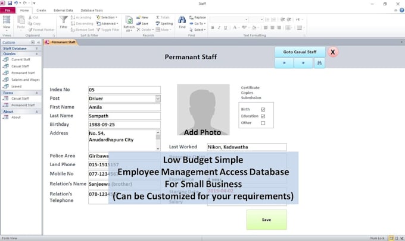Open the Go To dropdown
The width and height of the screenshot is (405, 241).
click(x=198, y=23)
